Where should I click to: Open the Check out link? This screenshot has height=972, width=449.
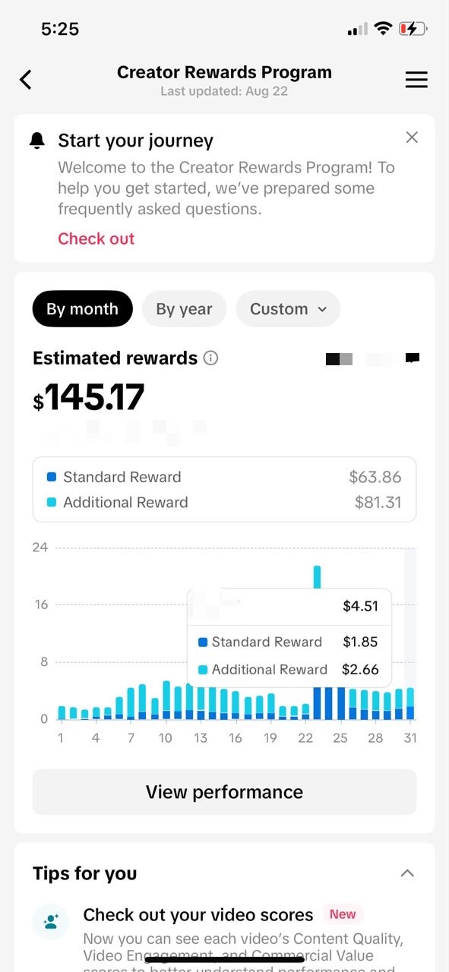(x=96, y=238)
